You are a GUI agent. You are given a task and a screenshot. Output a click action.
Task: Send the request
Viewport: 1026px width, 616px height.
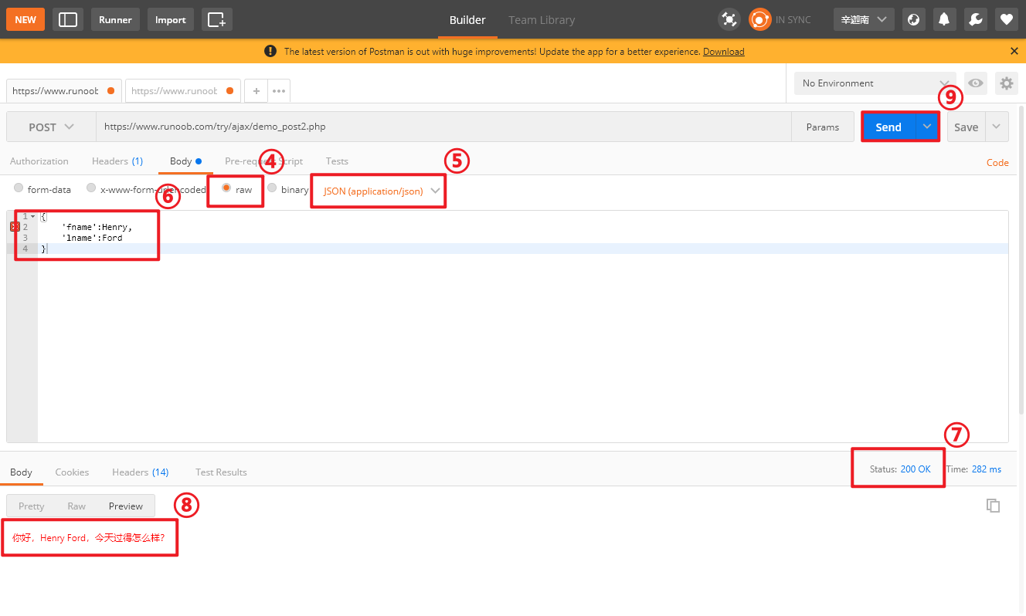tap(888, 127)
